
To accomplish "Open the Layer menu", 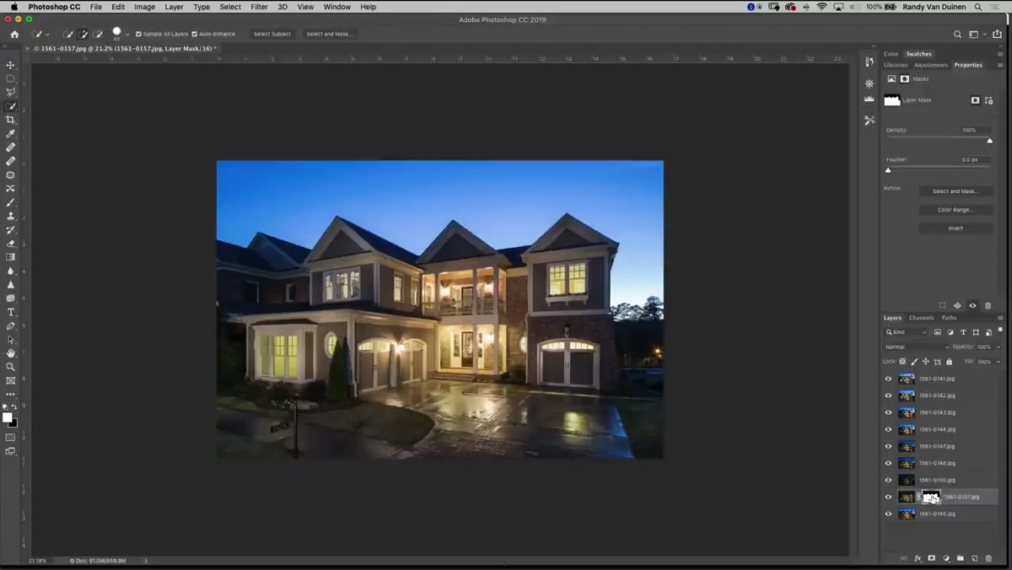I will (x=174, y=7).
